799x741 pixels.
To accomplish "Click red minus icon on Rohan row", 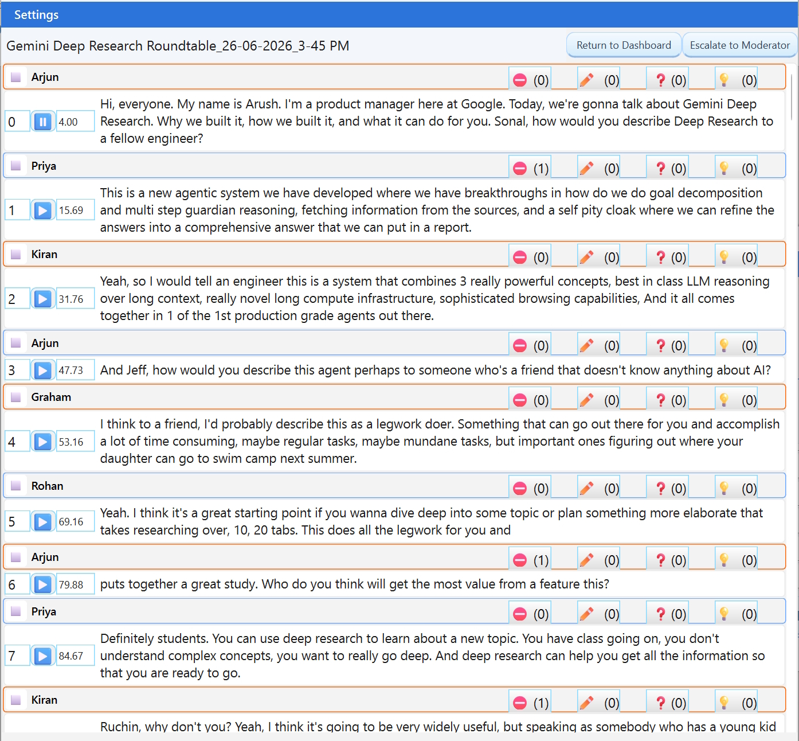I will (x=520, y=488).
